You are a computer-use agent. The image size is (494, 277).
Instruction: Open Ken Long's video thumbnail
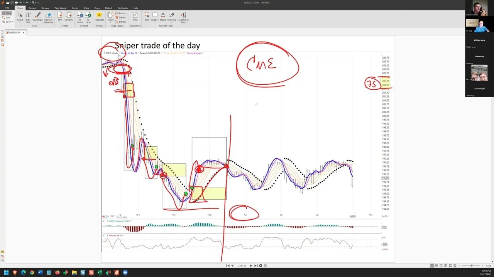pyautogui.click(x=479, y=25)
